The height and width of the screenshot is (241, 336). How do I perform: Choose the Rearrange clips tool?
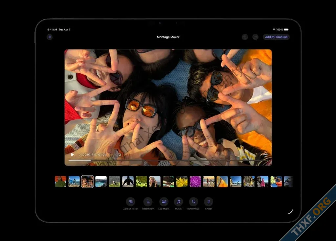coord(193,202)
